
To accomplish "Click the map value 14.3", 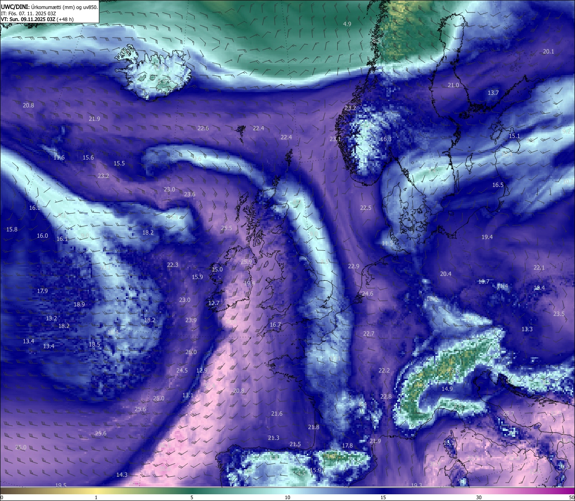I will (122, 475).
